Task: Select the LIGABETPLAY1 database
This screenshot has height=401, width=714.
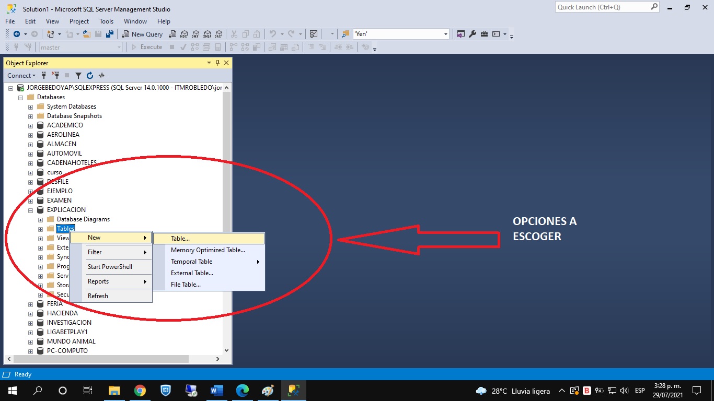Action: pyautogui.click(x=67, y=332)
